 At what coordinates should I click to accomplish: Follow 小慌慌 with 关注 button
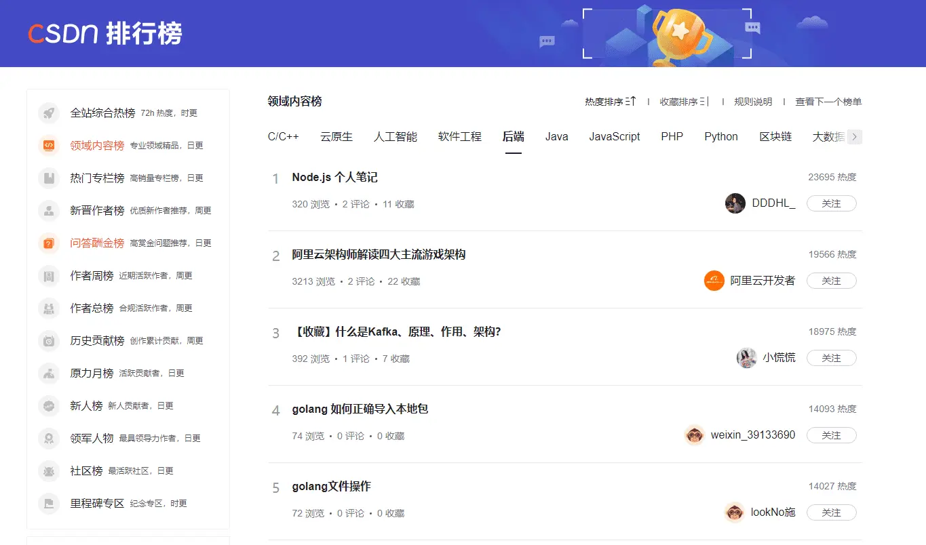coord(832,358)
